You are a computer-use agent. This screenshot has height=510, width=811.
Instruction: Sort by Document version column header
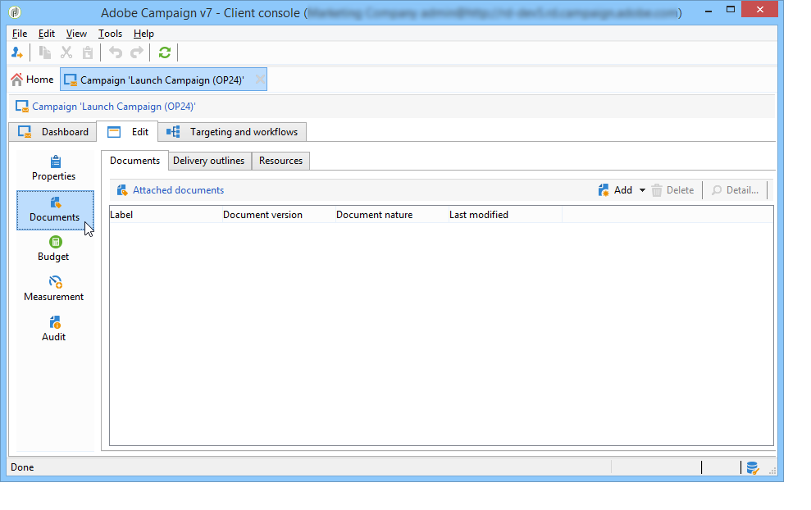[x=278, y=215]
